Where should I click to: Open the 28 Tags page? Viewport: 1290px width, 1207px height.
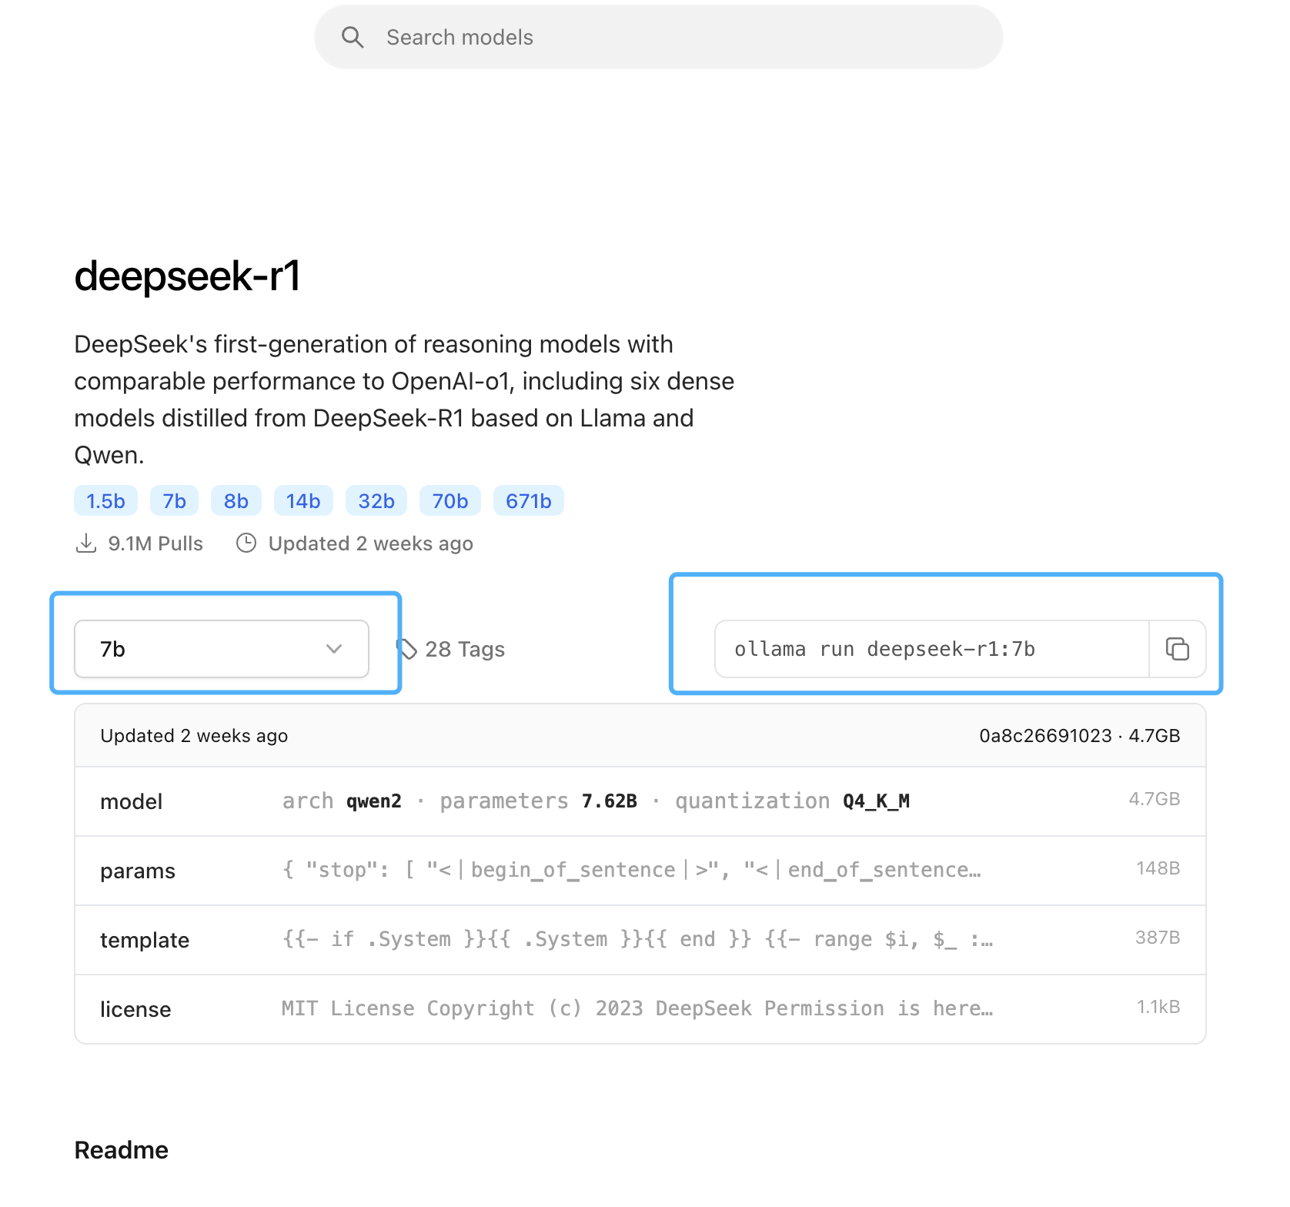click(465, 649)
